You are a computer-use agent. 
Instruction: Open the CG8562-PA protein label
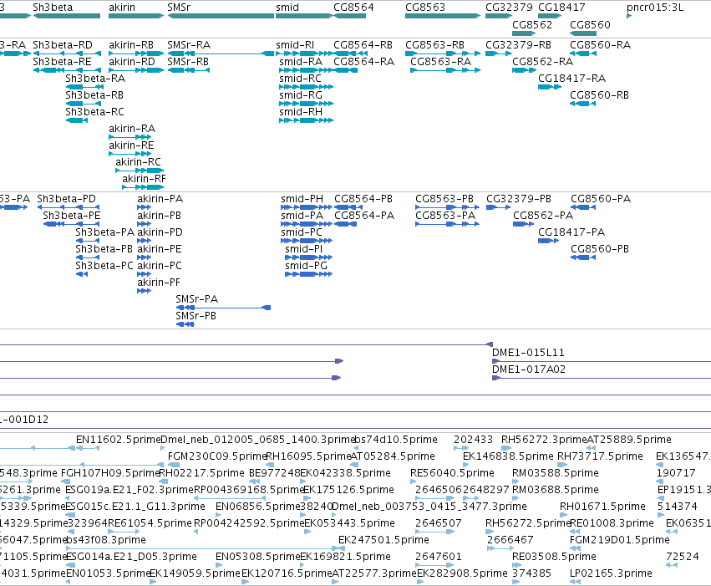point(543,216)
